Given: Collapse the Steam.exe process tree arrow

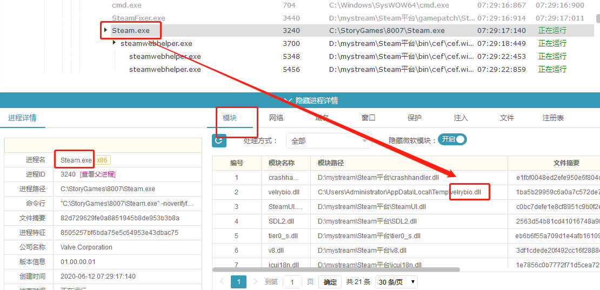Looking at the screenshot, I should coord(105,30).
